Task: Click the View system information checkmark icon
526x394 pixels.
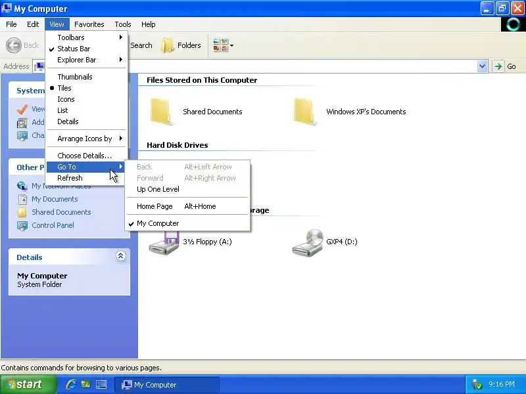Action: click(22, 109)
